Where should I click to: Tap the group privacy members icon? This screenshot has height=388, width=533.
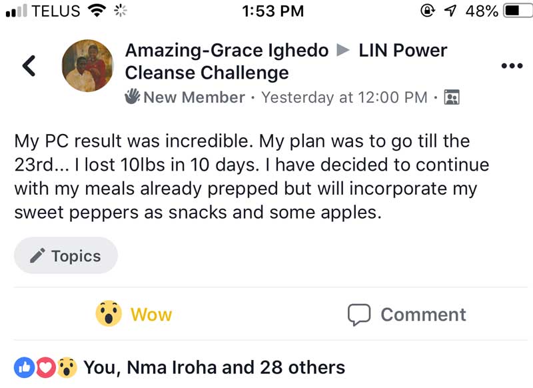452,97
